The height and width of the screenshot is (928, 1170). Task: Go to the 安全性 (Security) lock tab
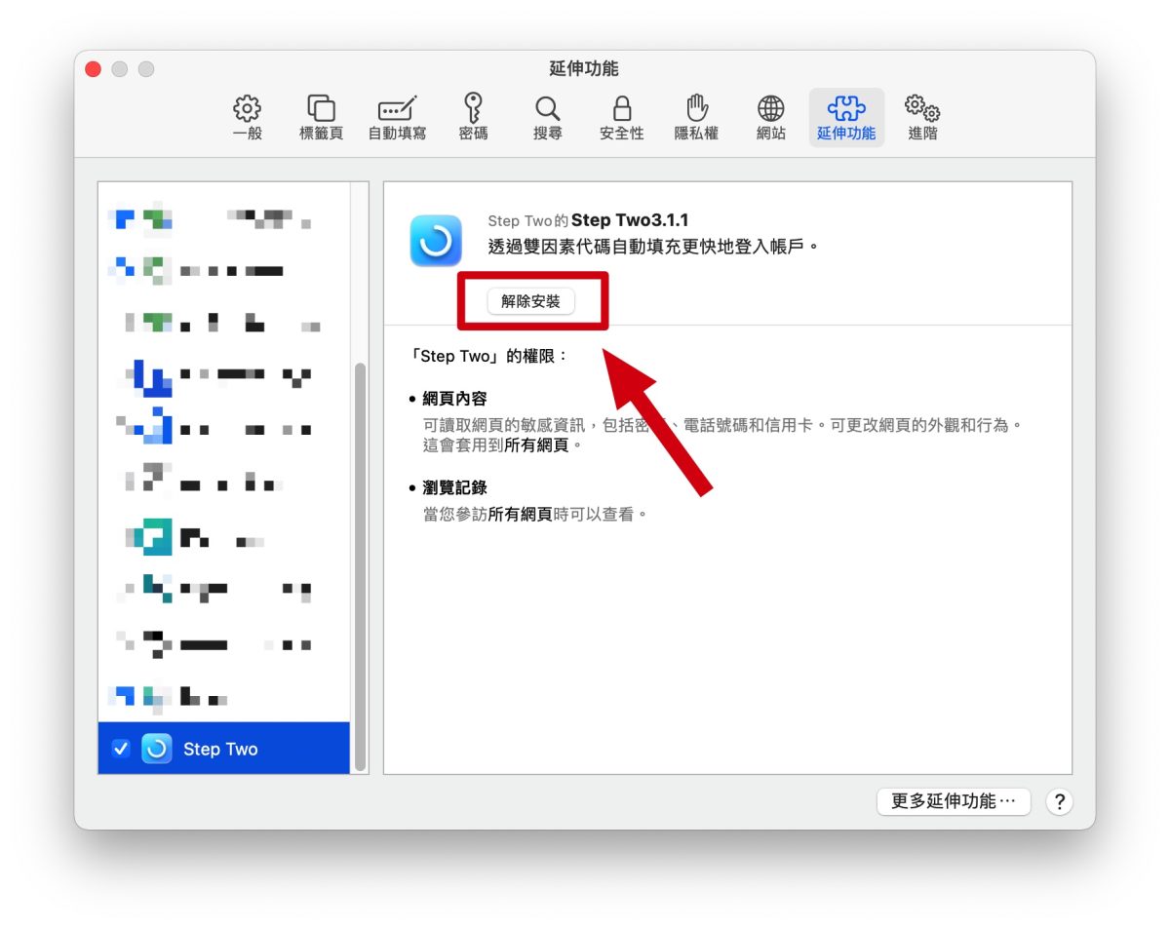click(x=622, y=118)
